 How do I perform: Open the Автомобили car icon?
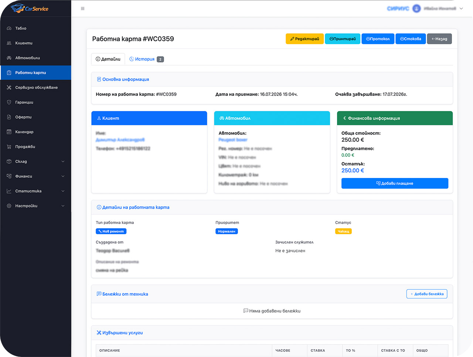[x=9, y=58]
